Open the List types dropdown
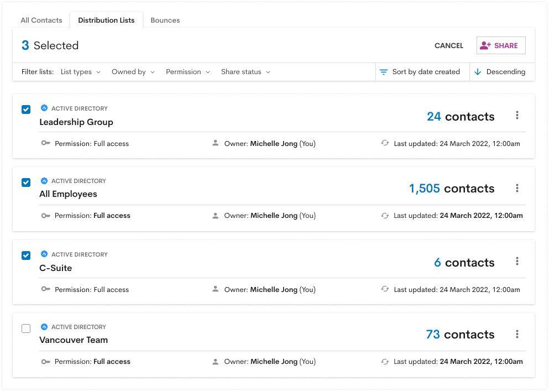Screen dimensions: 549x391 (x=81, y=71)
